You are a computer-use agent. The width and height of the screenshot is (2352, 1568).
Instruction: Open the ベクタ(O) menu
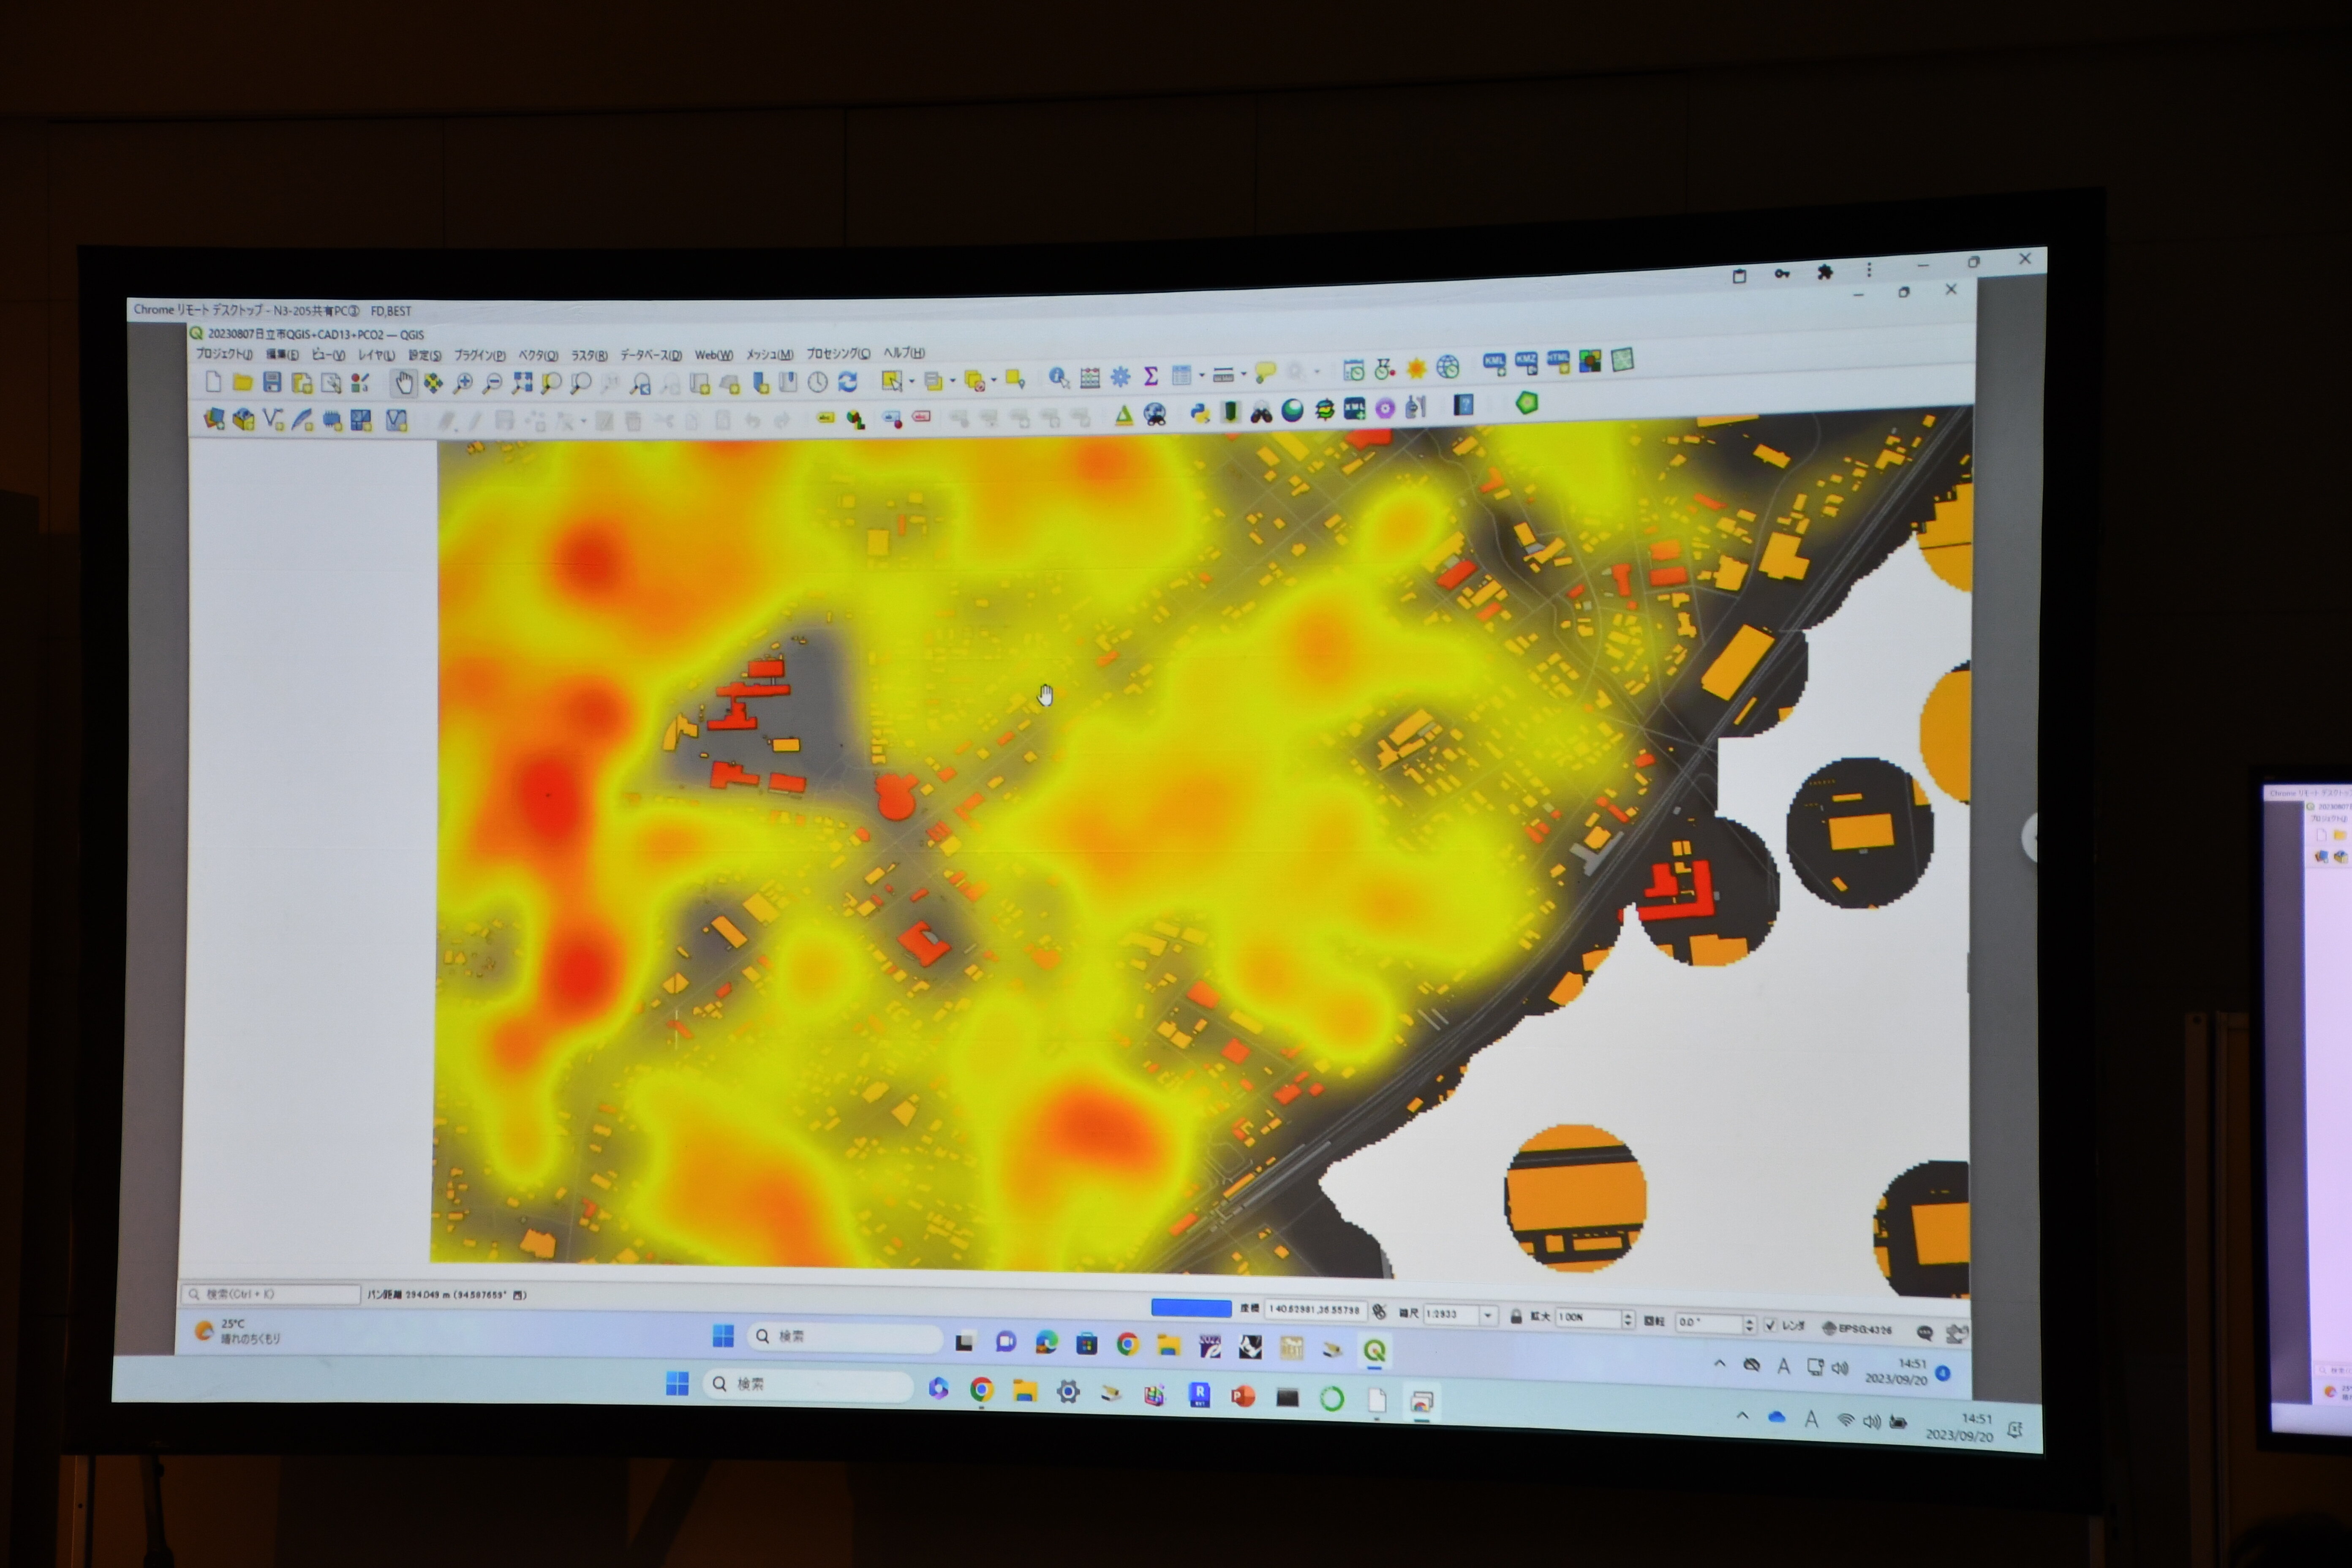(x=538, y=355)
